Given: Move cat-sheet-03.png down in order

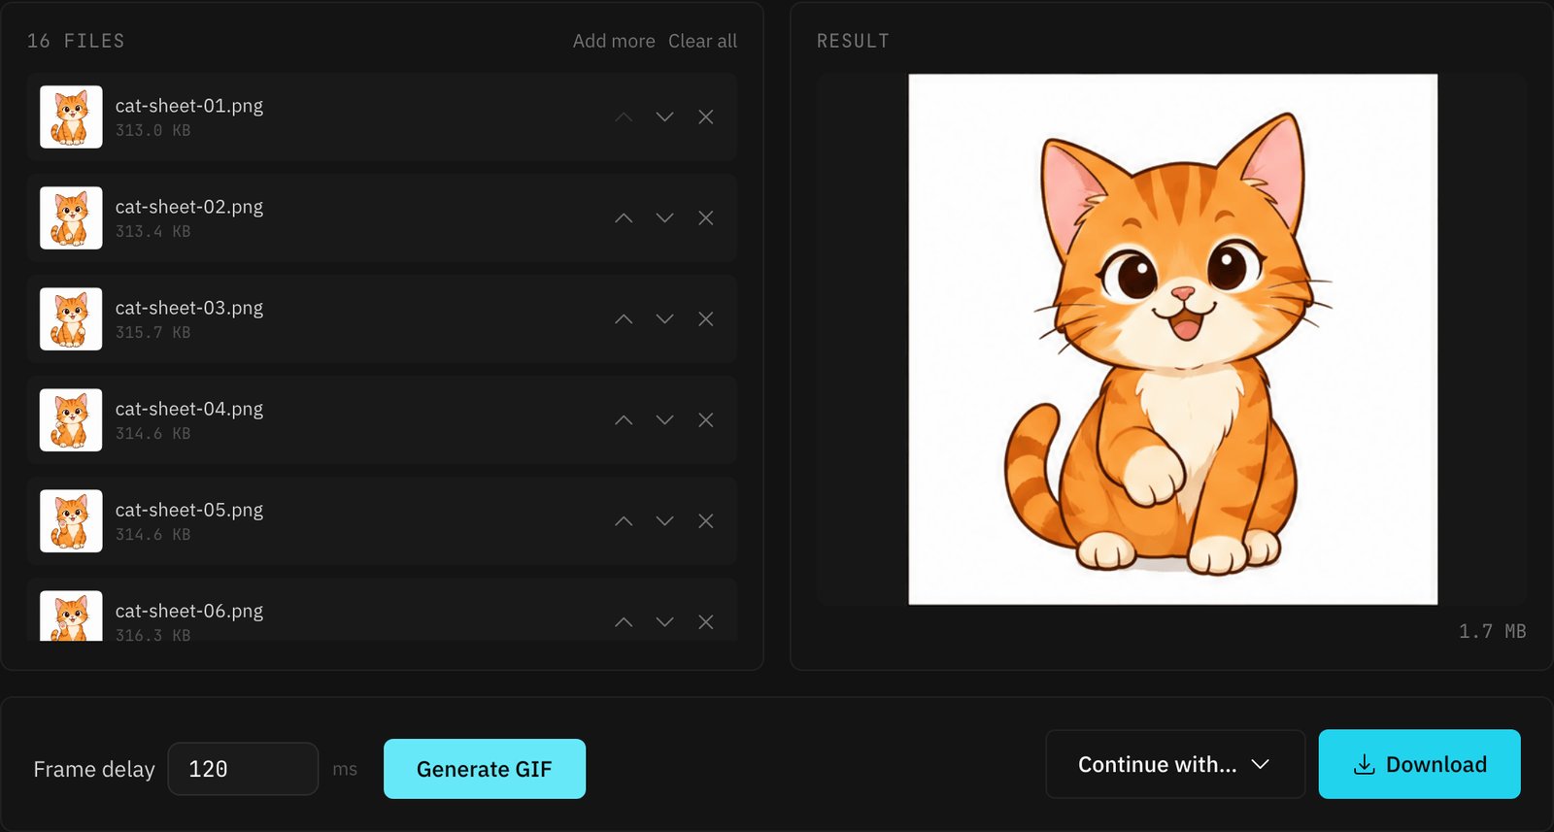Looking at the screenshot, I should tap(664, 318).
